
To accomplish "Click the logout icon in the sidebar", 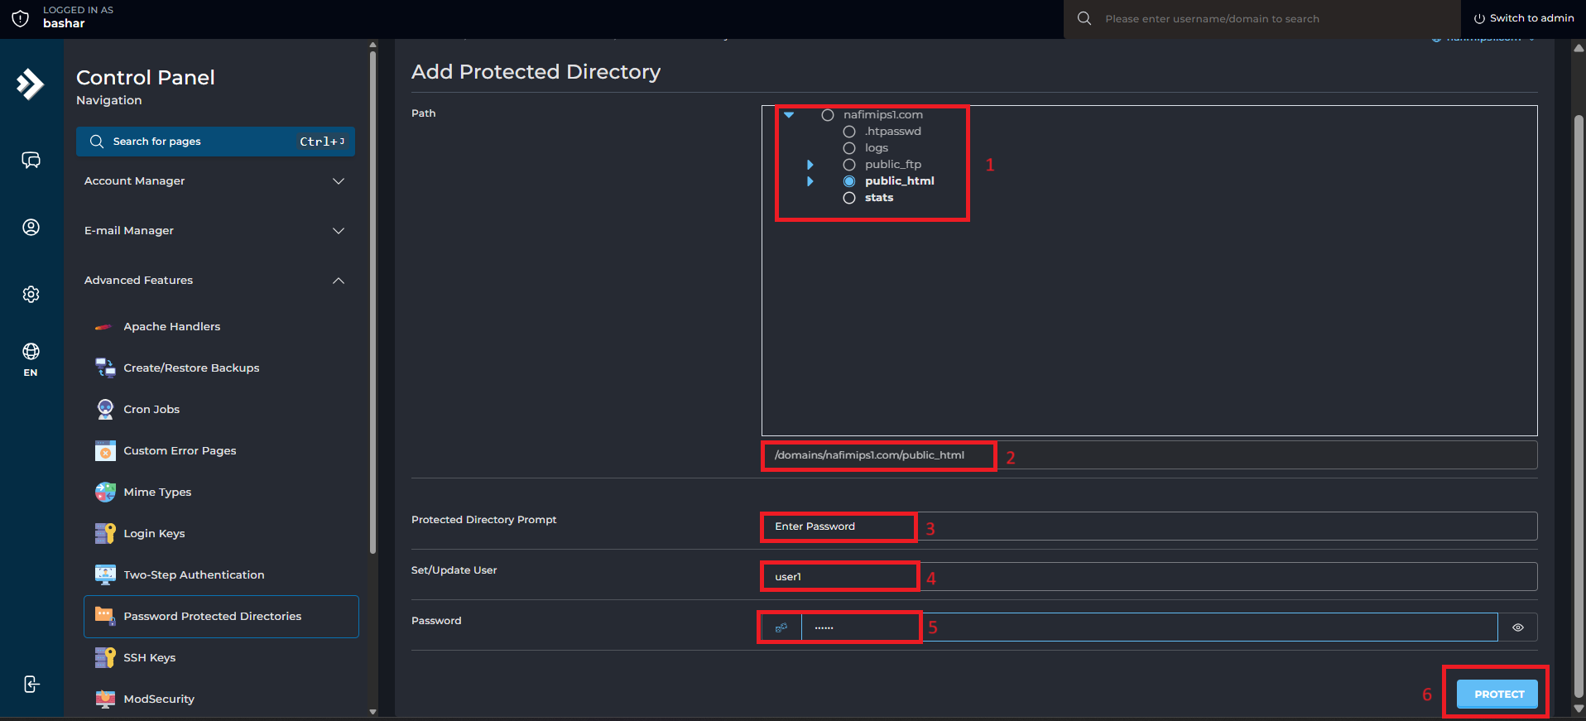I will point(31,684).
